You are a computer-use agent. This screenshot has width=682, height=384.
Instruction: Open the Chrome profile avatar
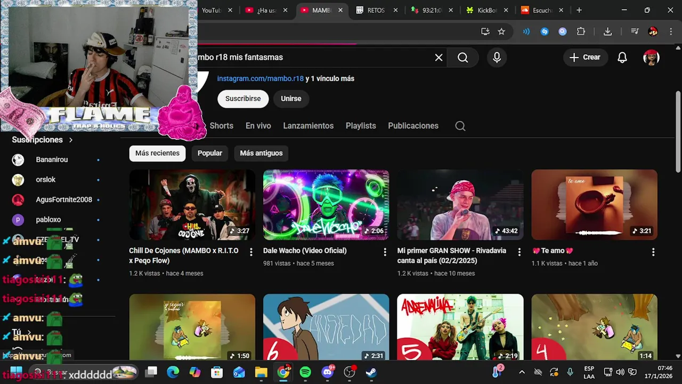[653, 31]
